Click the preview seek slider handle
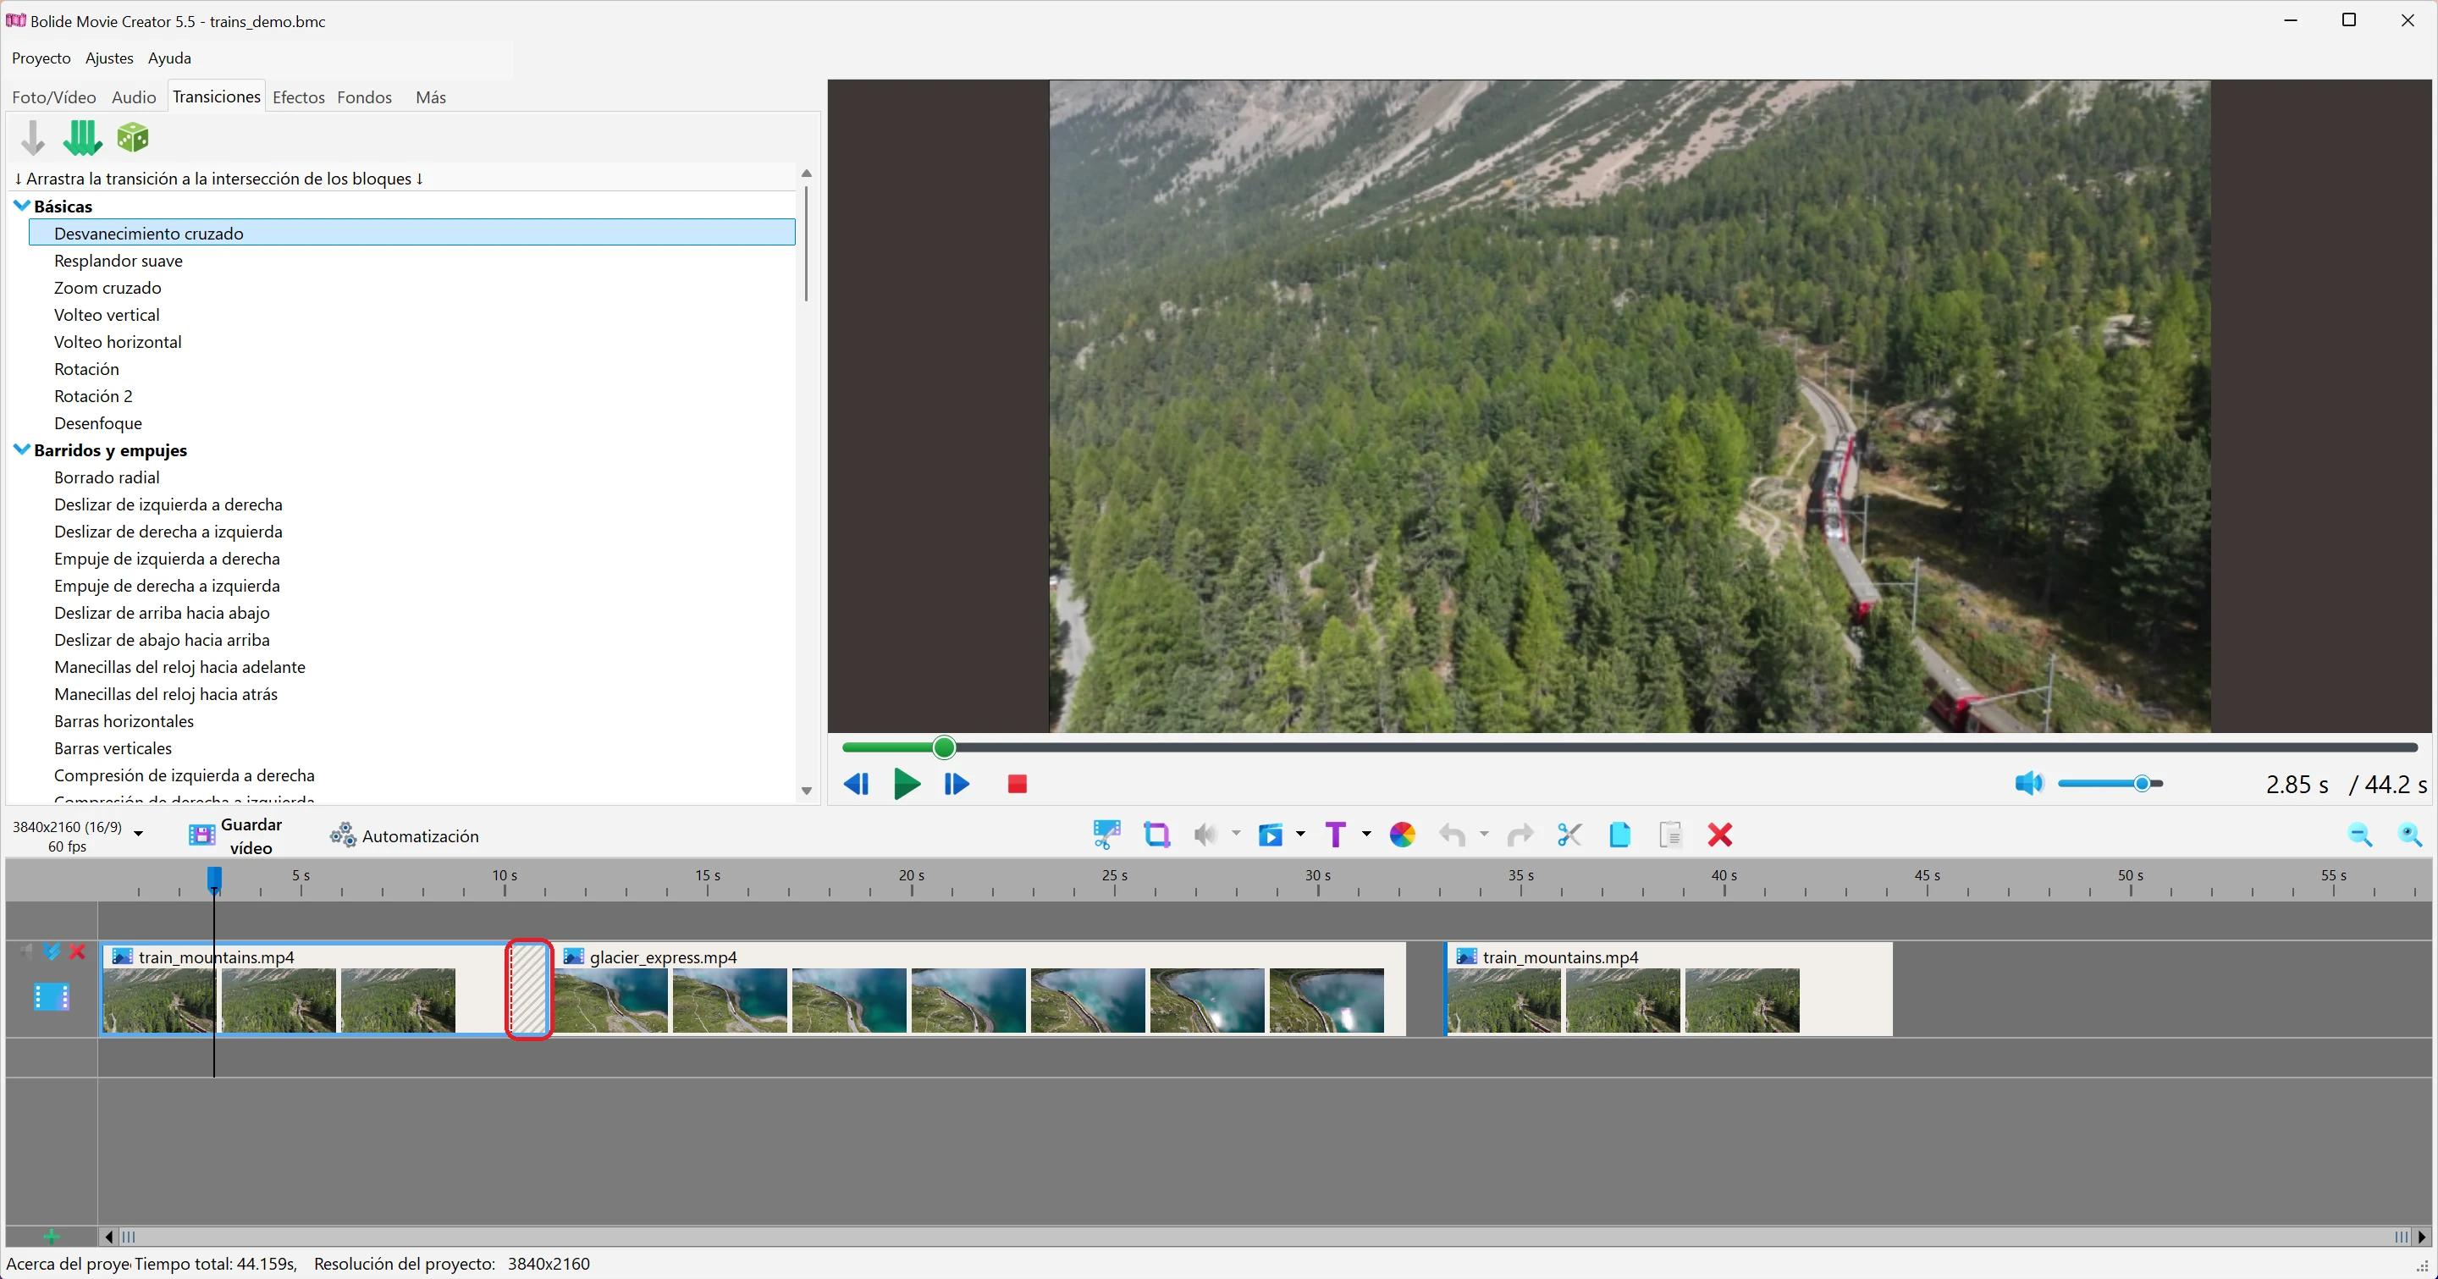 [x=944, y=747]
